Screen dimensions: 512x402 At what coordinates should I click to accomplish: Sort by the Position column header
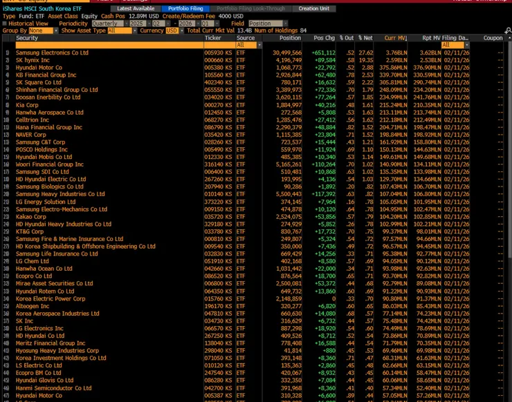[x=290, y=38]
